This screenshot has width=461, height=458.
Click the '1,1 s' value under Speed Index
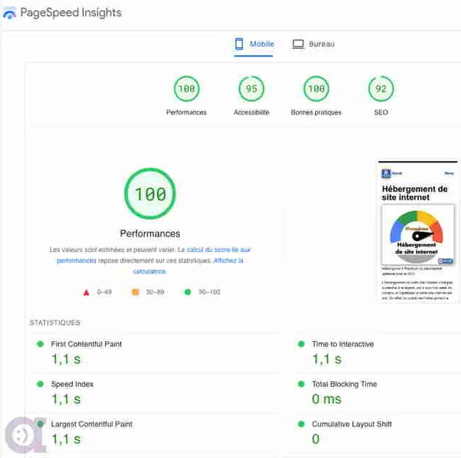coord(66,399)
